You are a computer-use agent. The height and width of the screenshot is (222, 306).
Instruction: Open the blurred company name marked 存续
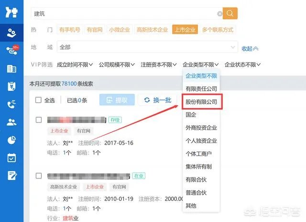(x=76, y=120)
